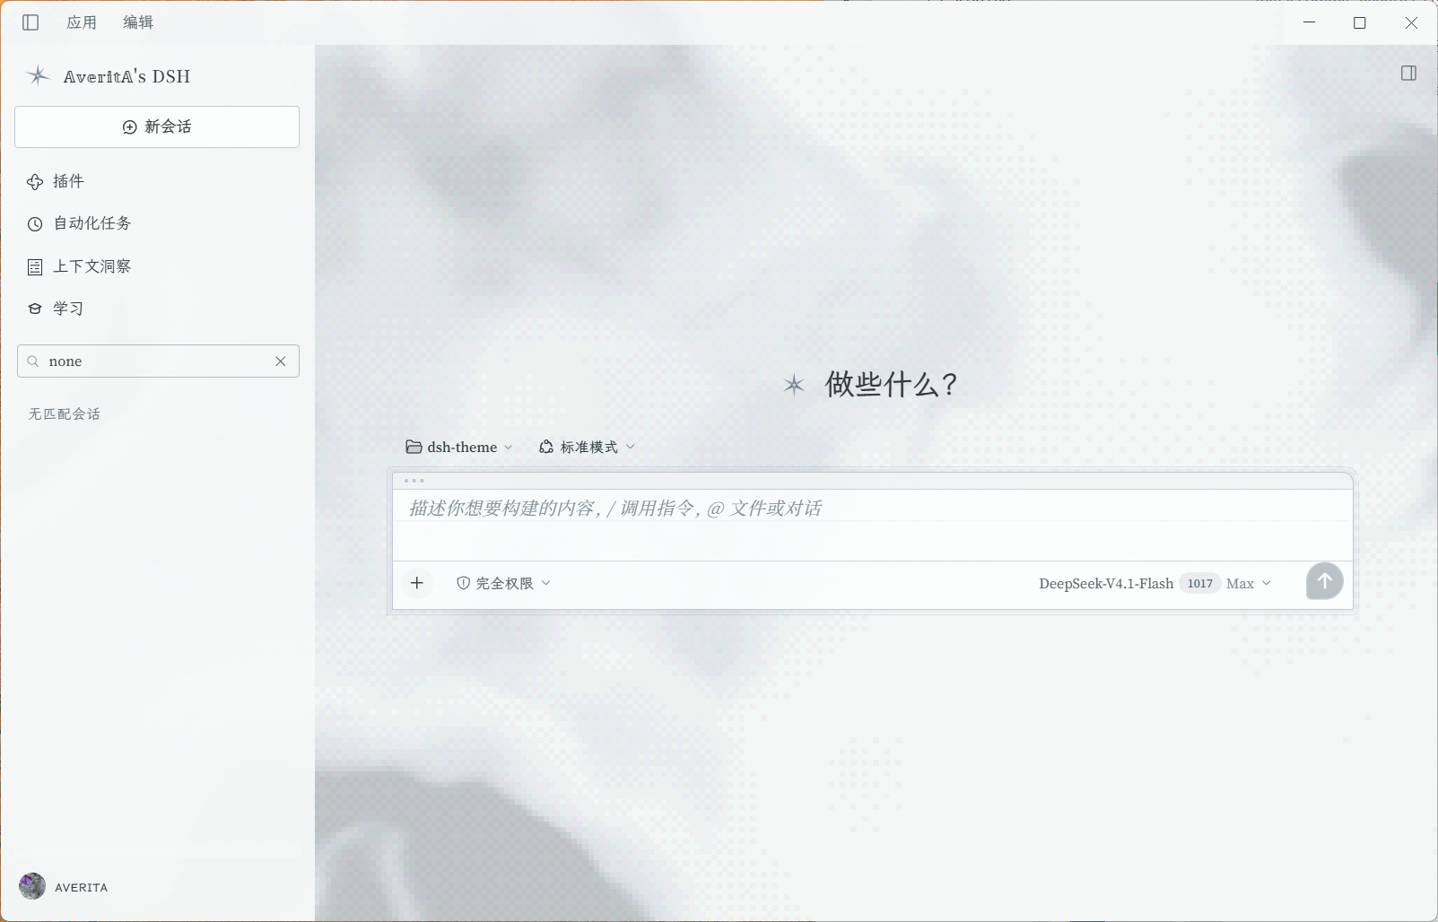Open the 插件 plugins page
The height and width of the screenshot is (922, 1438).
pos(56,181)
